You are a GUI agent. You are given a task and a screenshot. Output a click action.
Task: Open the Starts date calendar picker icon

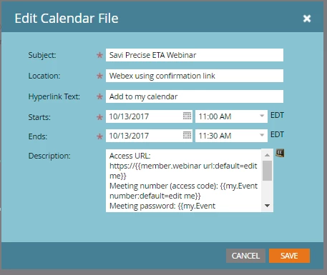[x=187, y=116]
